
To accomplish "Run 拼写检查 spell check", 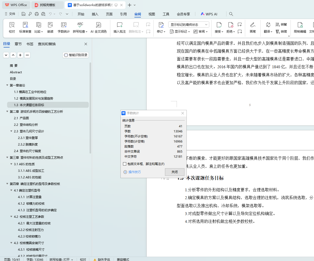I will coord(80,28).
